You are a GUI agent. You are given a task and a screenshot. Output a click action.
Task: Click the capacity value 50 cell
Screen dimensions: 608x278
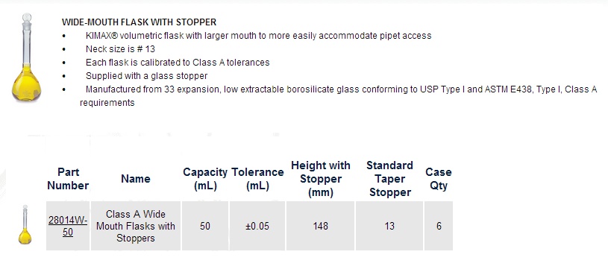[205, 226]
